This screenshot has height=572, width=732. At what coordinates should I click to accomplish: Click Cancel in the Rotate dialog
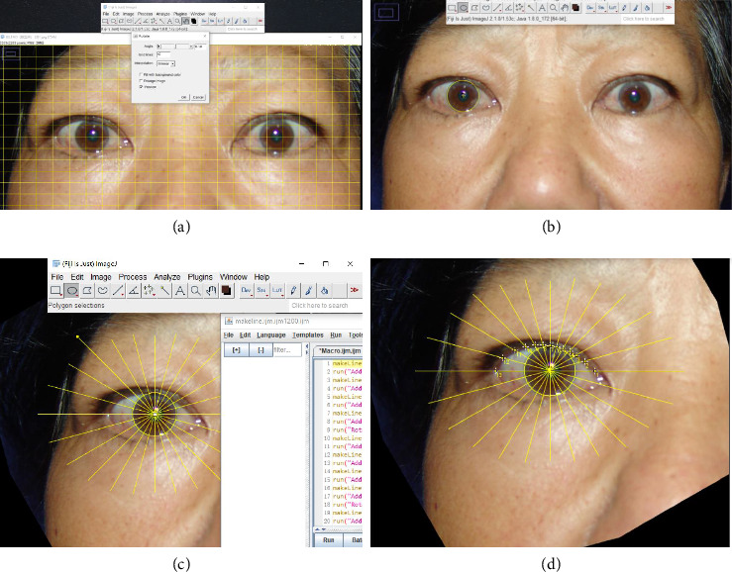198,97
